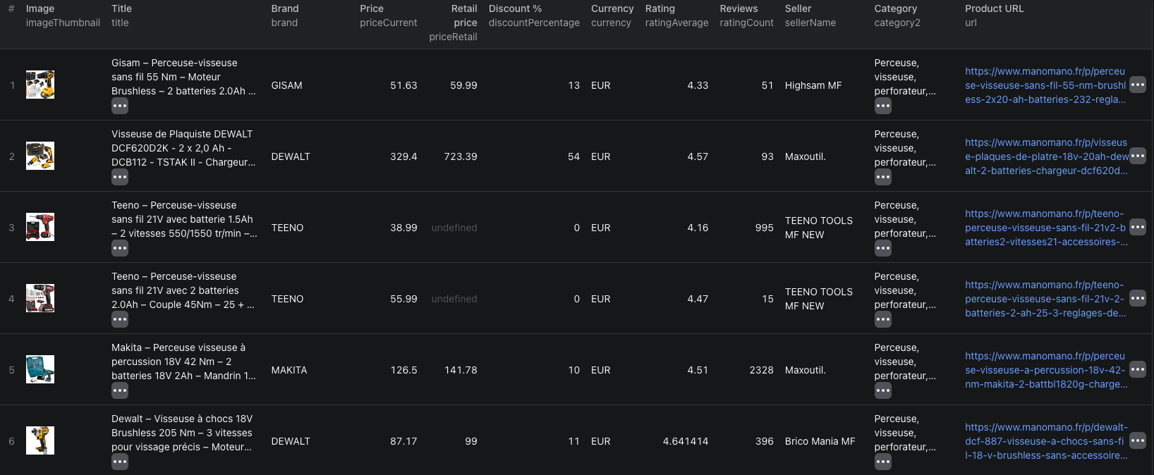The height and width of the screenshot is (475, 1154).
Task: Select the Category column header
Action: (897, 16)
